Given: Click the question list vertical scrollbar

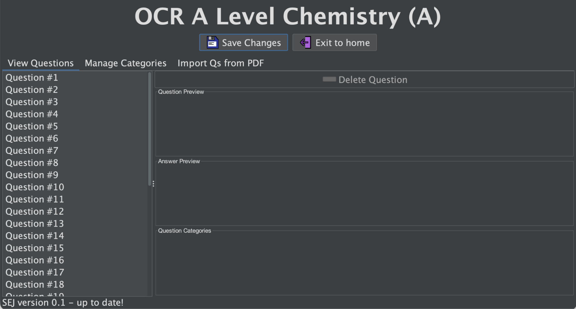Looking at the screenshot, I should [x=150, y=129].
